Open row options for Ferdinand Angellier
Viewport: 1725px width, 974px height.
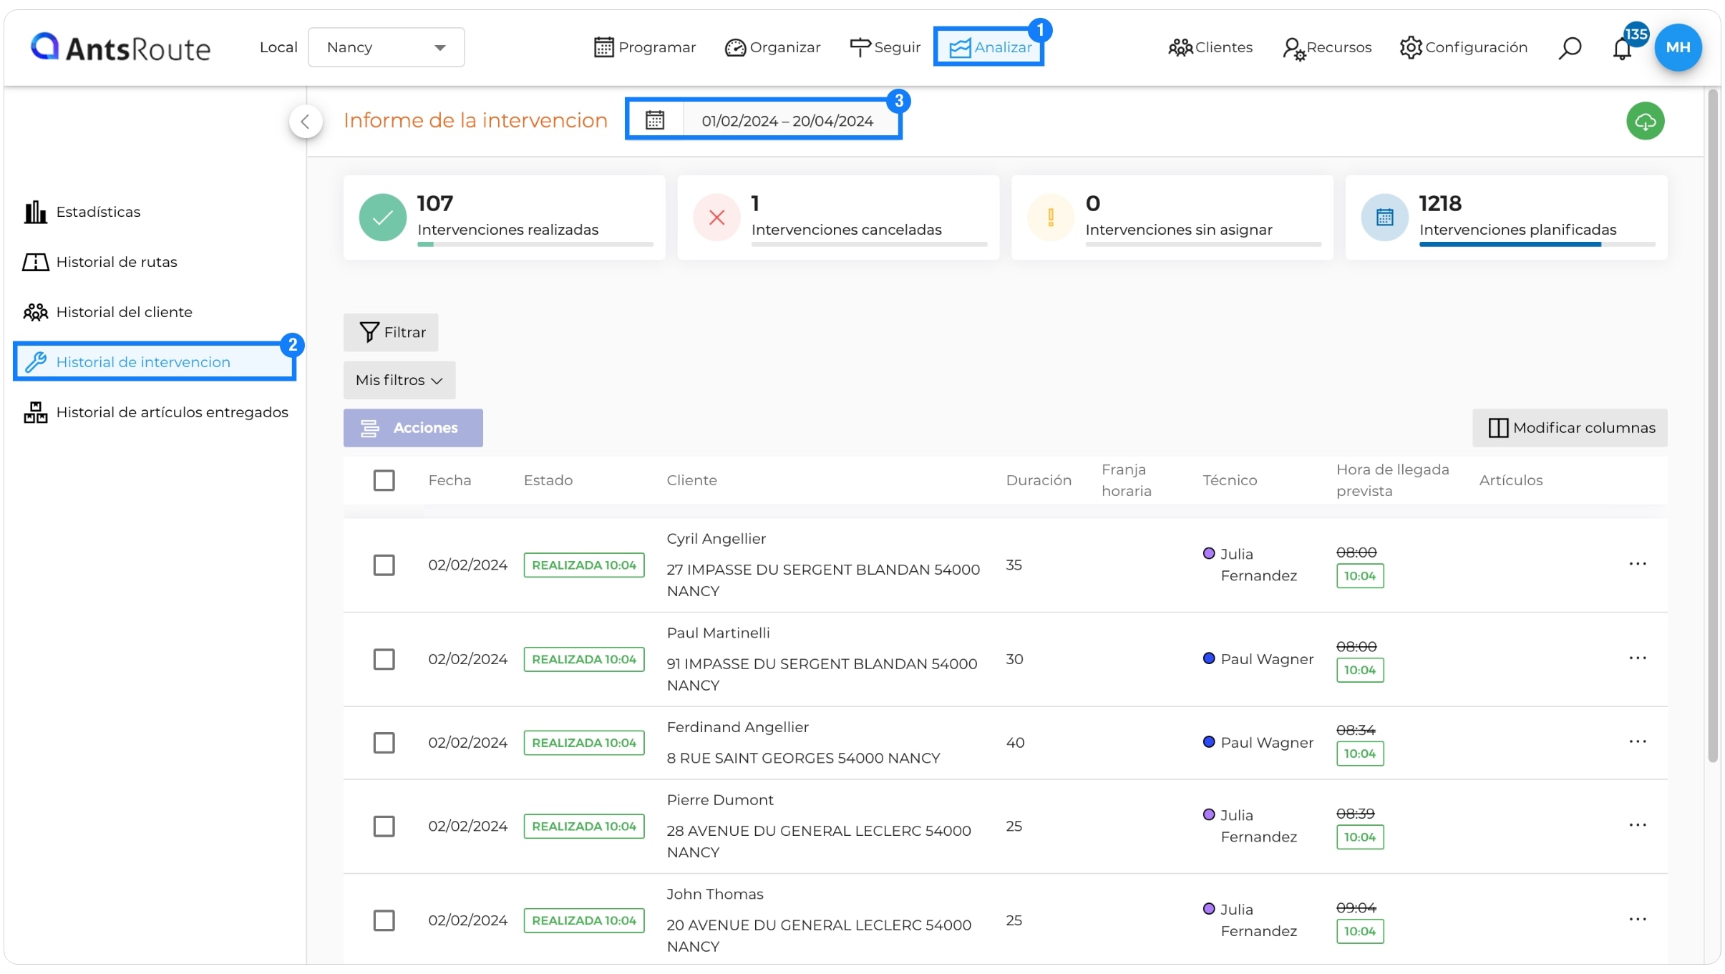point(1638,742)
